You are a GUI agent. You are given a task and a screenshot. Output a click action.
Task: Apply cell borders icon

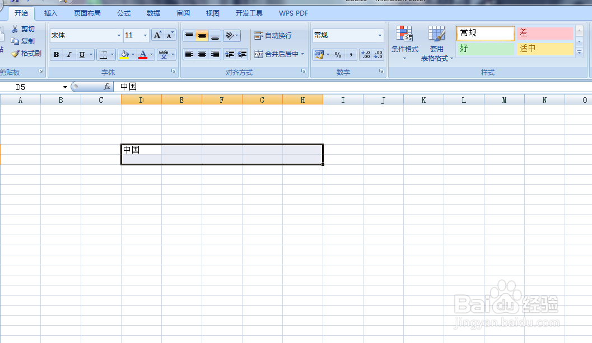(103, 55)
